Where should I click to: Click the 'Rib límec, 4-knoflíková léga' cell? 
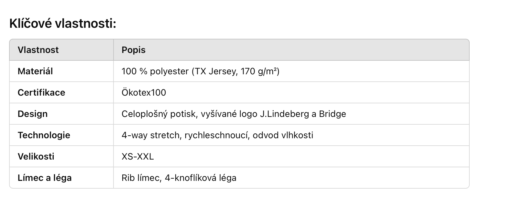click(x=179, y=178)
